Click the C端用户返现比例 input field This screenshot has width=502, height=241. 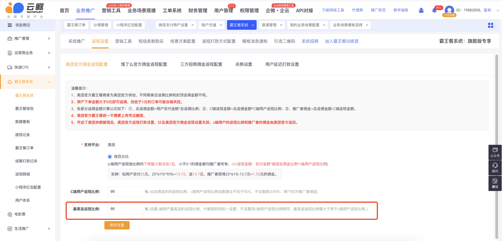(125, 192)
